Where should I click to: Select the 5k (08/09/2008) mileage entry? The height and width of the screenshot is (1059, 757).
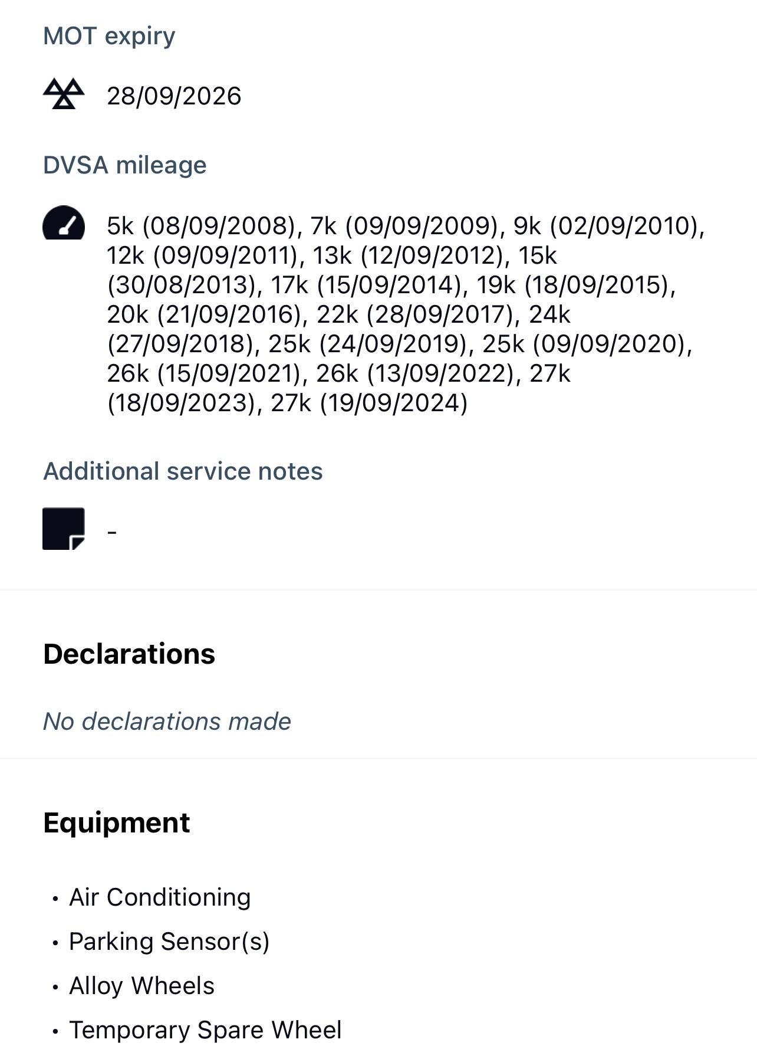tap(202, 226)
